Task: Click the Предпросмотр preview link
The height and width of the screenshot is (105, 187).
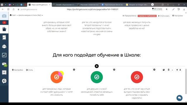Action: [129, 16]
